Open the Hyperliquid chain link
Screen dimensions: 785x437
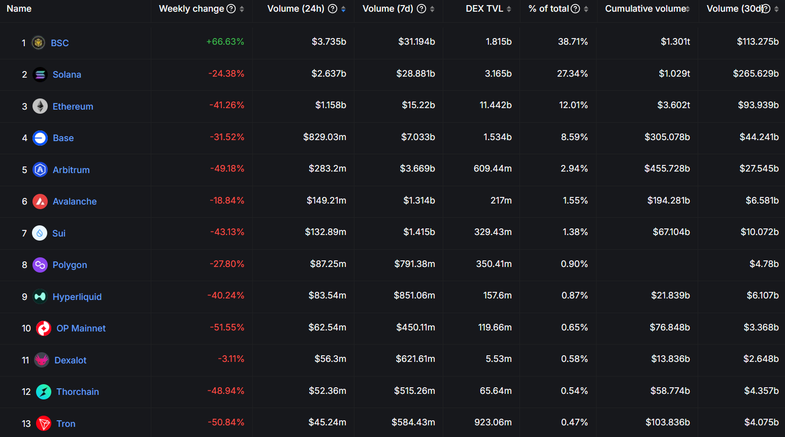(x=77, y=297)
